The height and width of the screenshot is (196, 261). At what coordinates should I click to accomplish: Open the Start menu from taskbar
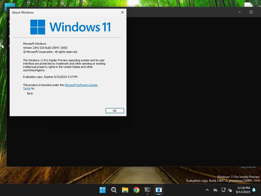click(102, 190)
